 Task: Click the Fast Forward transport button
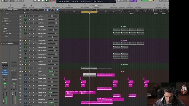(39, 1)
